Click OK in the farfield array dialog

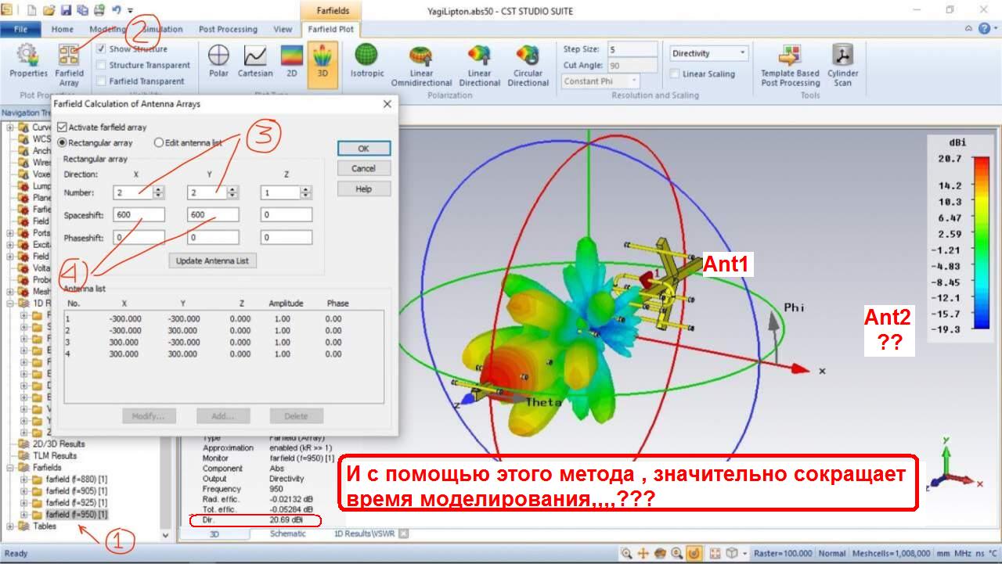tap(363, 148)
